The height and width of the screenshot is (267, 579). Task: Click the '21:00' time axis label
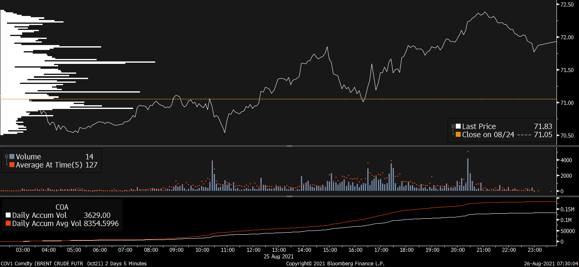(x=484, y=250)
